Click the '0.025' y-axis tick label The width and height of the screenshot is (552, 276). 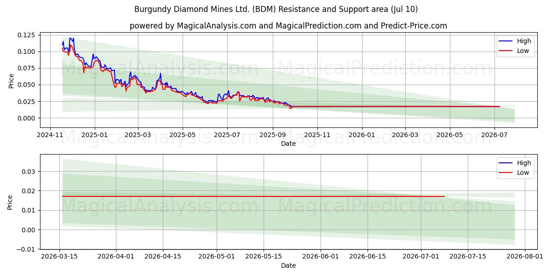27,102
